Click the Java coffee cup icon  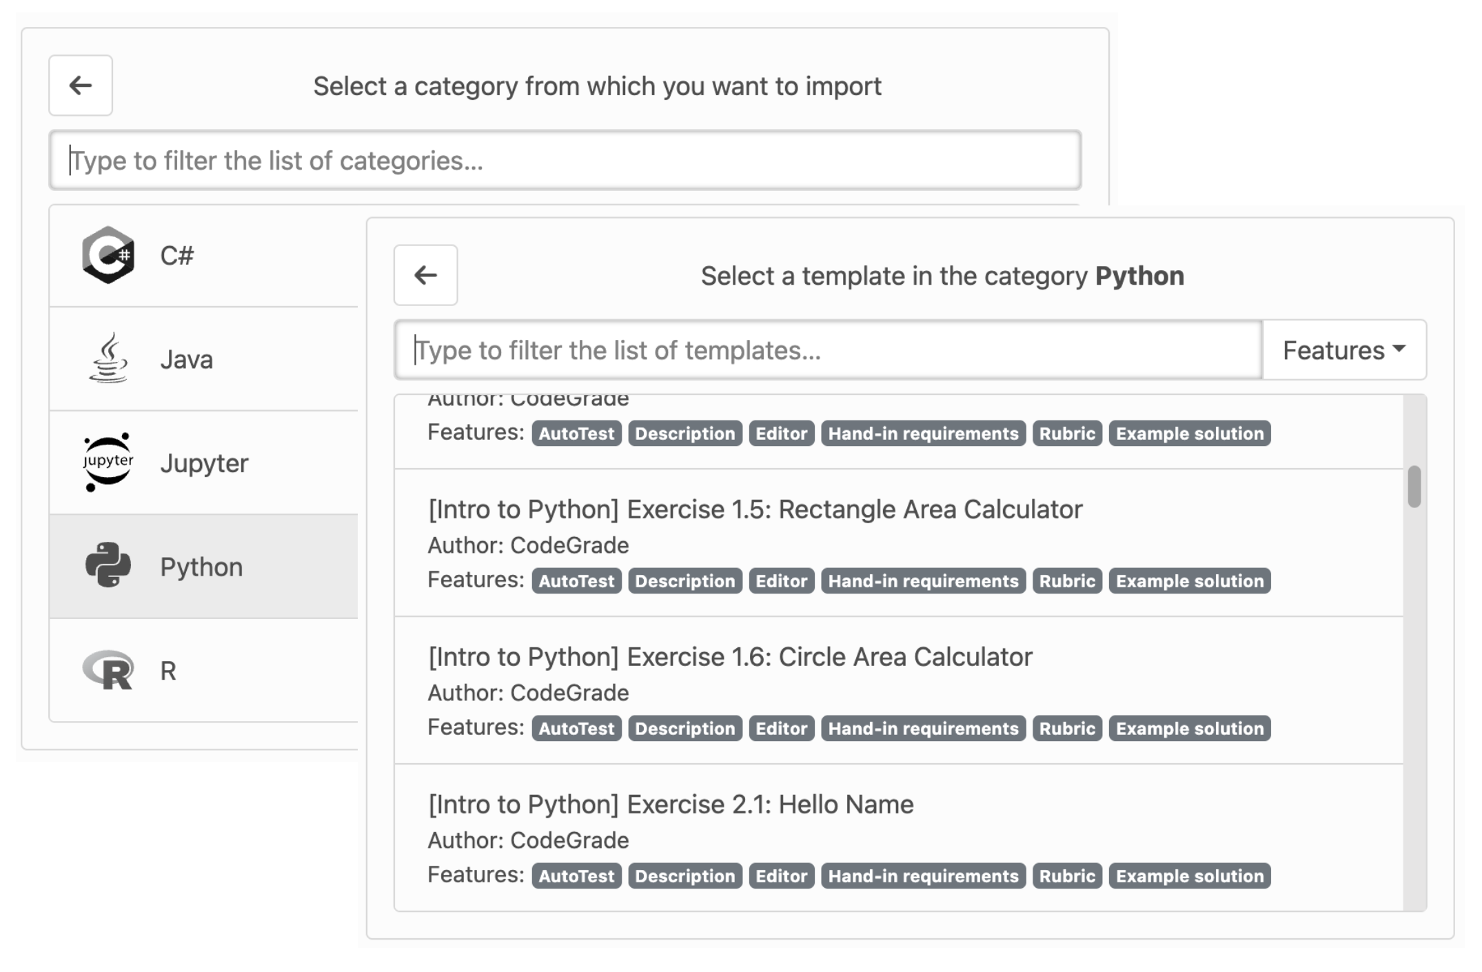pyautogui.click(x=108, y=358)
